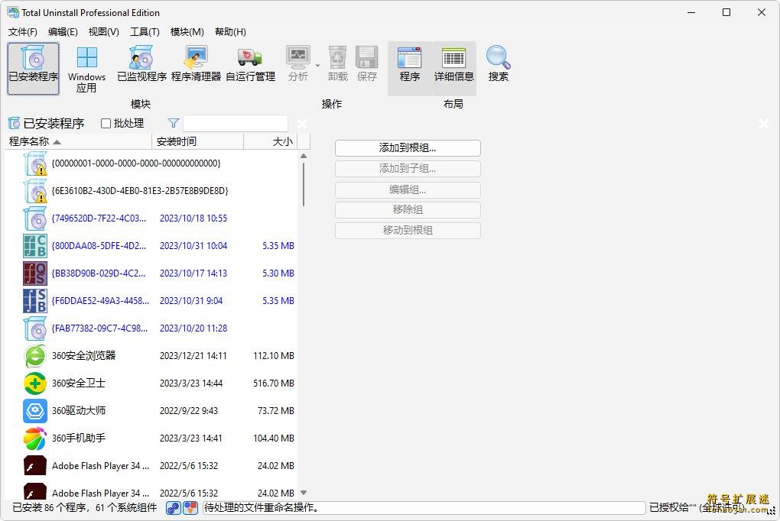Click the blue gears status bar icon
This screenshot has width=780, height=521.
(x=173, y=507)
